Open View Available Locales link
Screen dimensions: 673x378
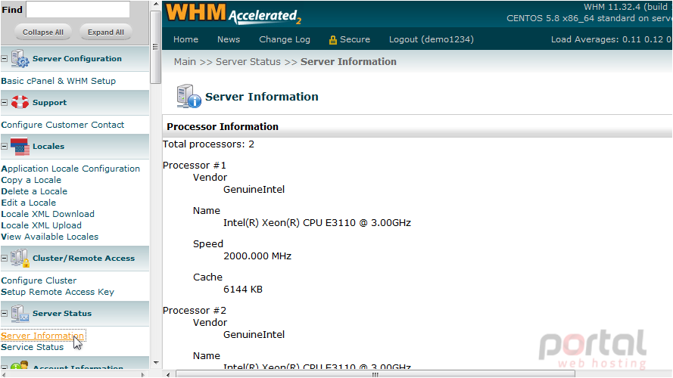point(50,237)
